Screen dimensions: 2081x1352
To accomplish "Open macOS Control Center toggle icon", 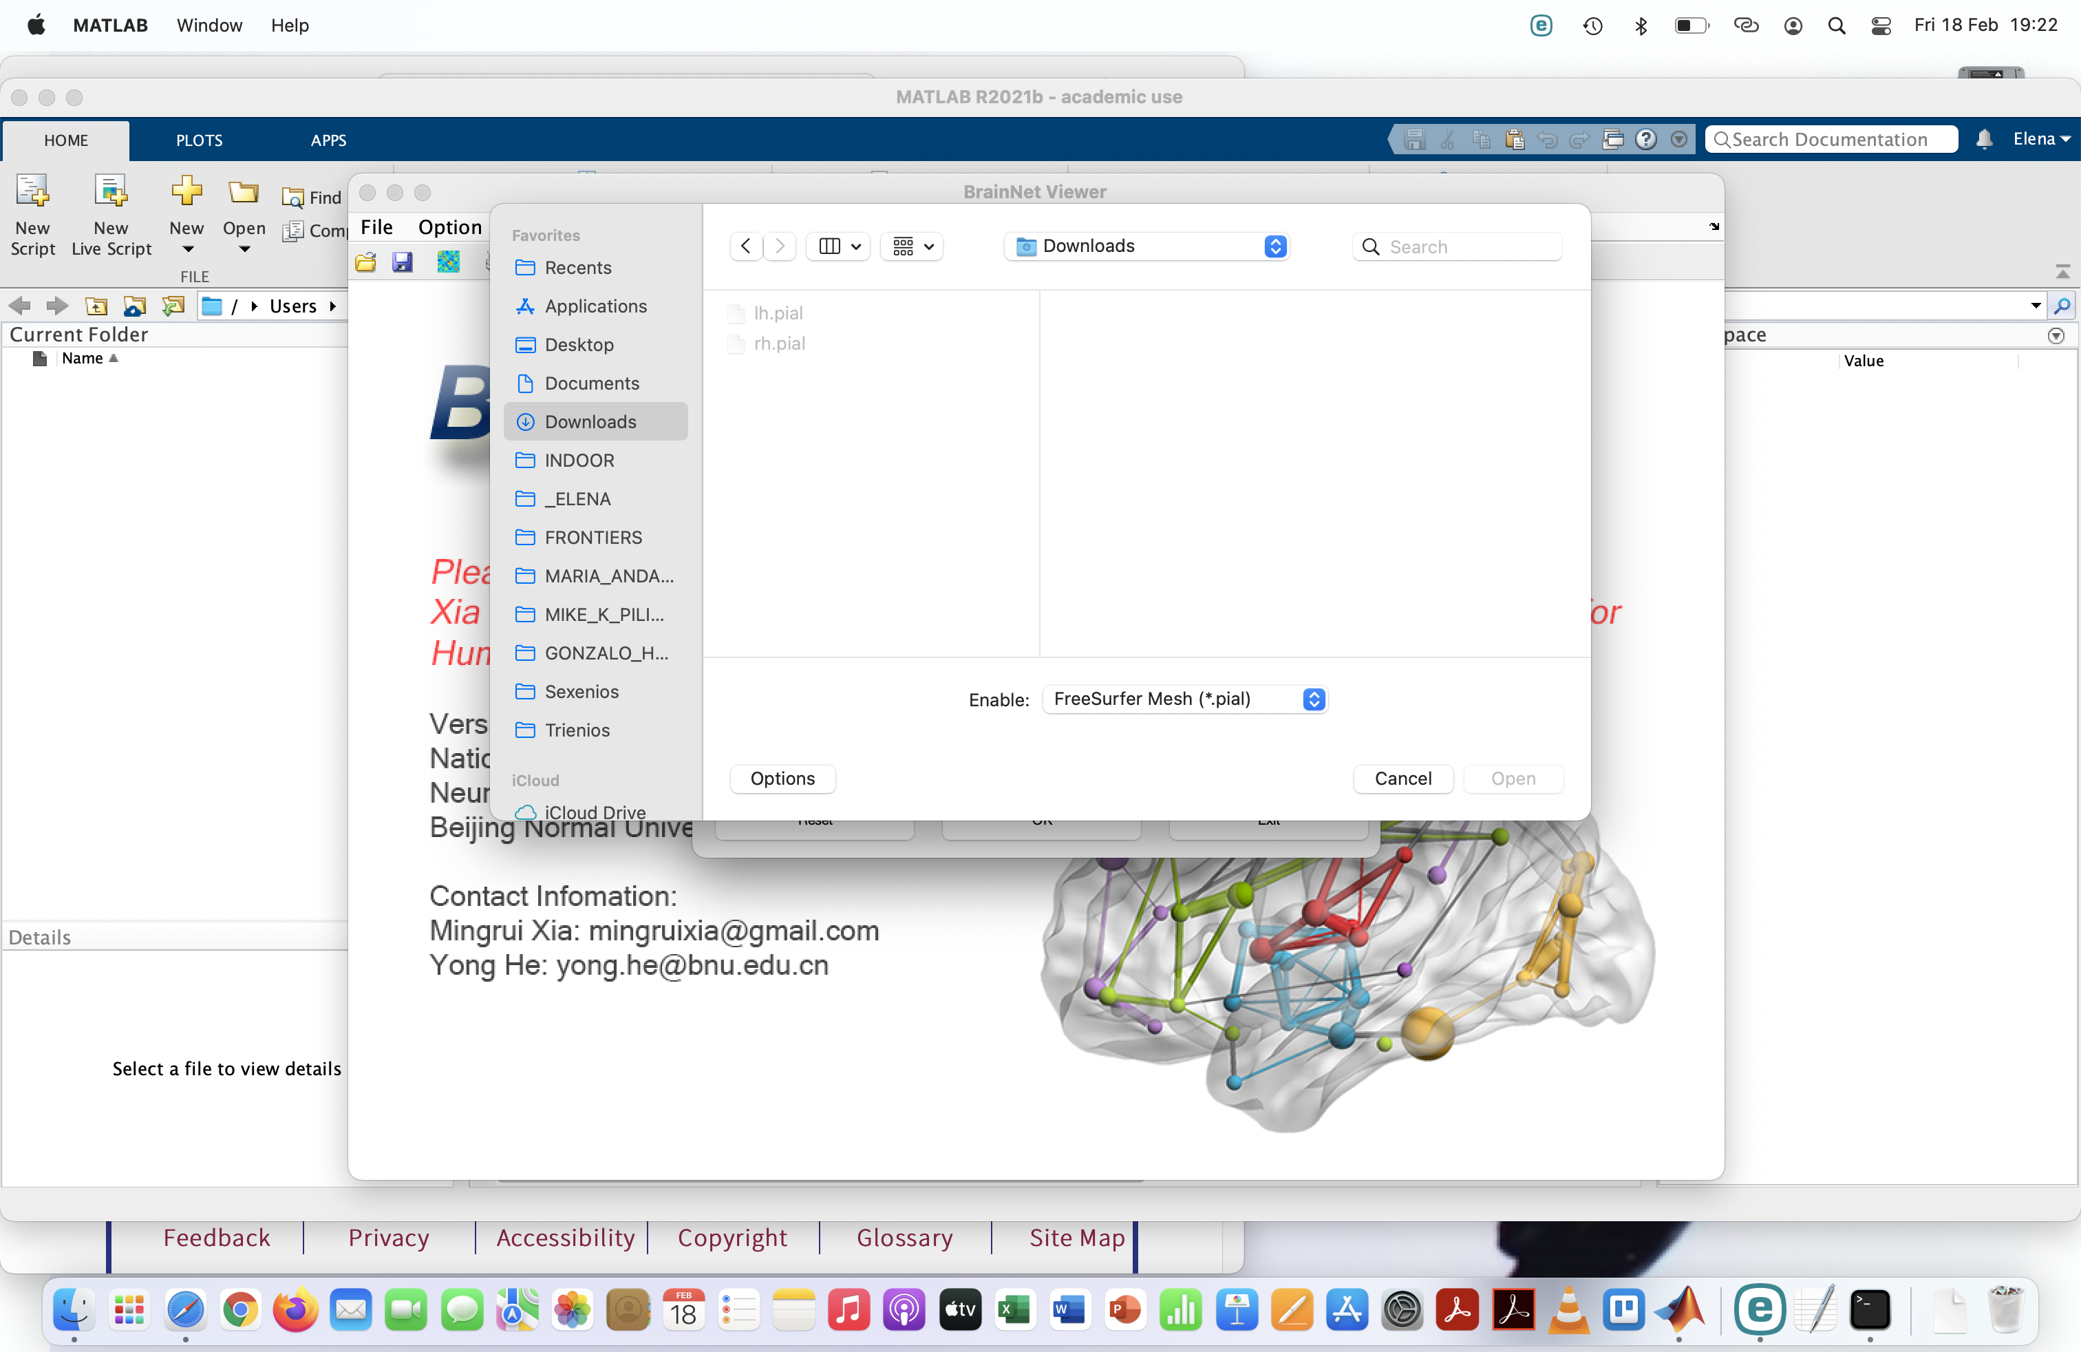I will point(1881,25).
